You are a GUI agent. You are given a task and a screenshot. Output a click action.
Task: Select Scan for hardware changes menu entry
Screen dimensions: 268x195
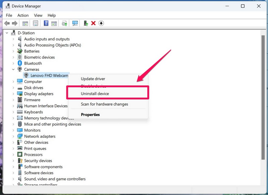point(104,104)
